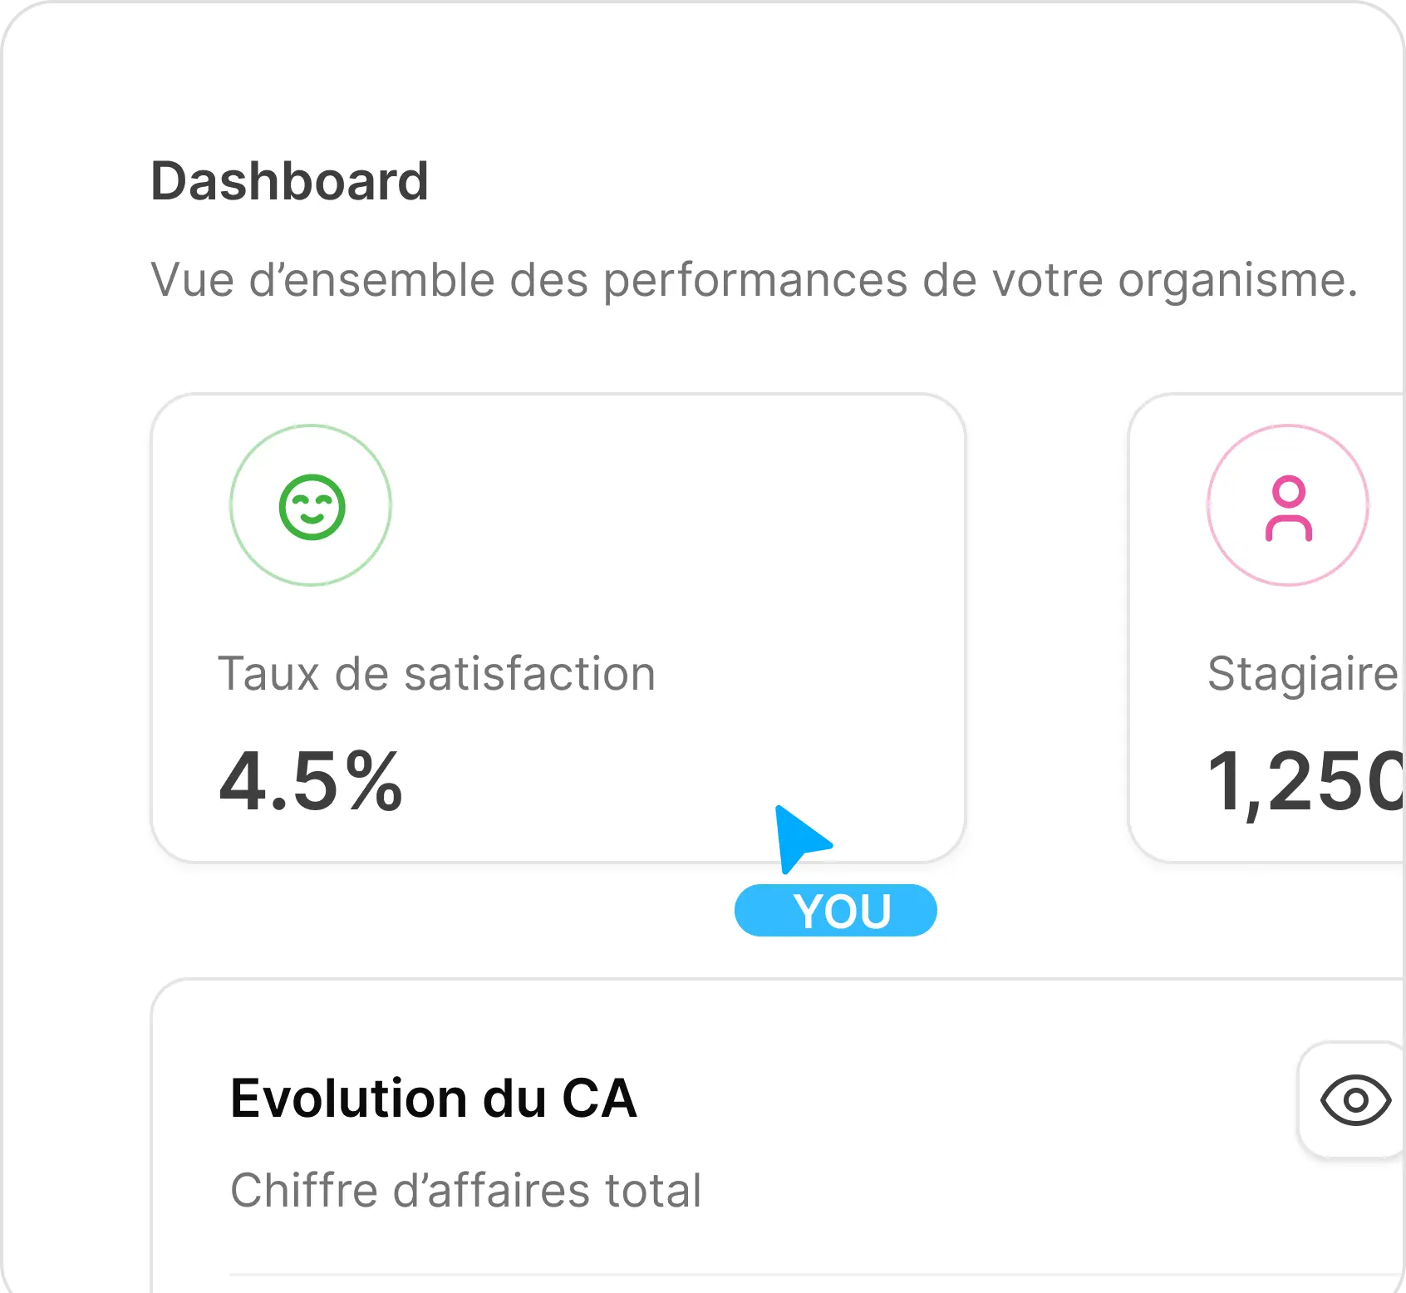Viewport: 1406px width, 1293px height.
Task: Select the Chiffre d'affaires total subtitle
Action: coord(465,1192)
